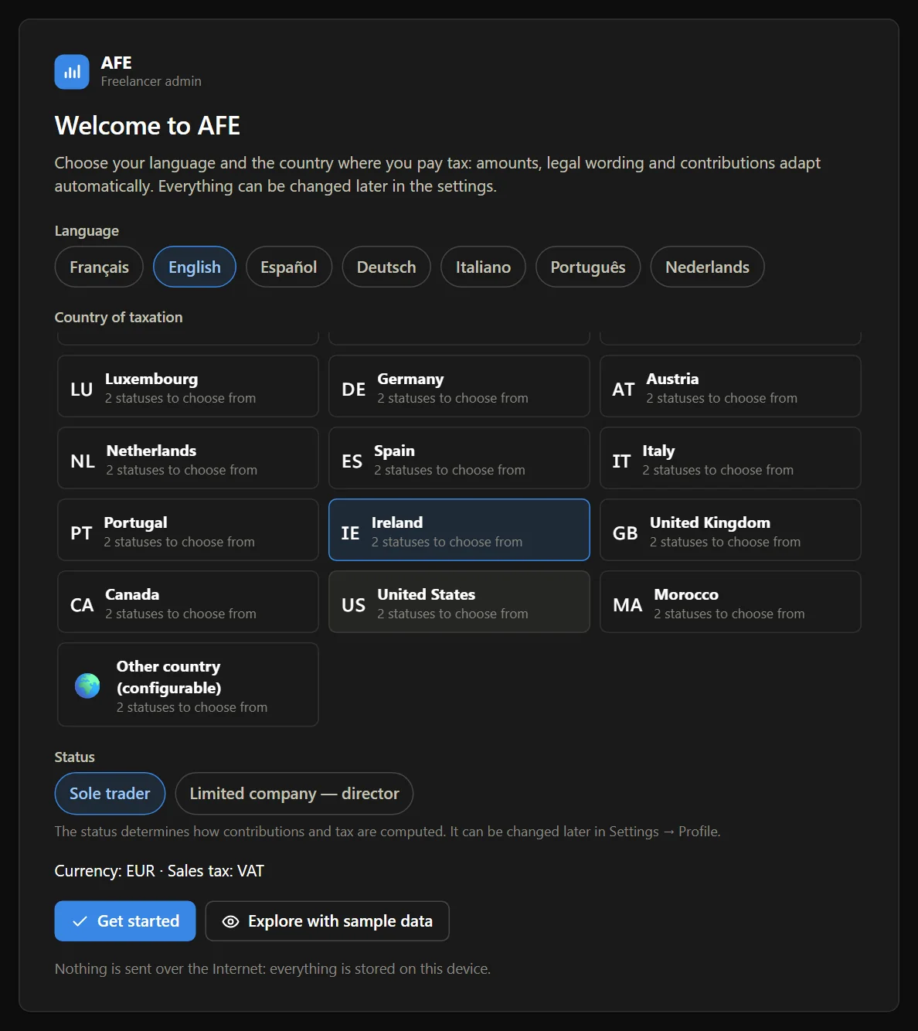Image resolution: width=918 pixels, height=1031 pixels.
Task: Click the globe icon for Other country
Action: (87, 685)
